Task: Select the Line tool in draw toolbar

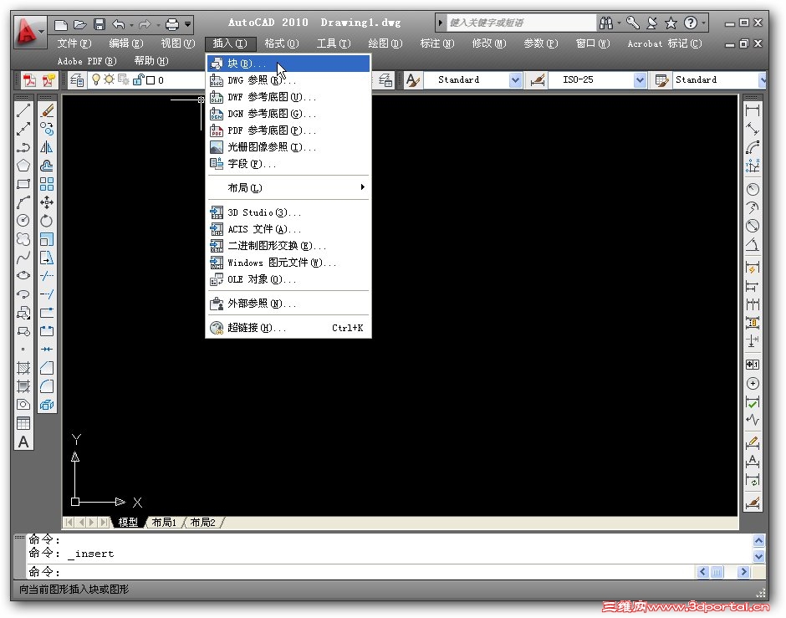Action: coord(23,110)
